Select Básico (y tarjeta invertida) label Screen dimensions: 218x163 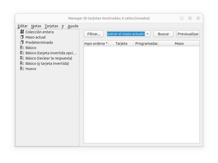click(47, 63)
